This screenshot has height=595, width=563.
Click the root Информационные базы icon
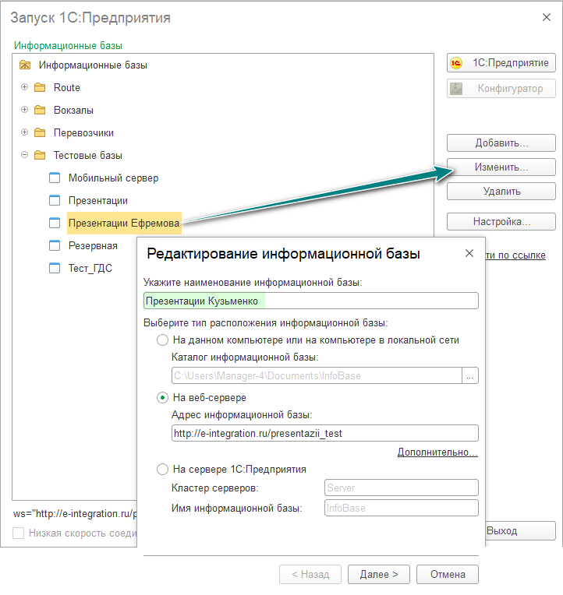(25, 65)
